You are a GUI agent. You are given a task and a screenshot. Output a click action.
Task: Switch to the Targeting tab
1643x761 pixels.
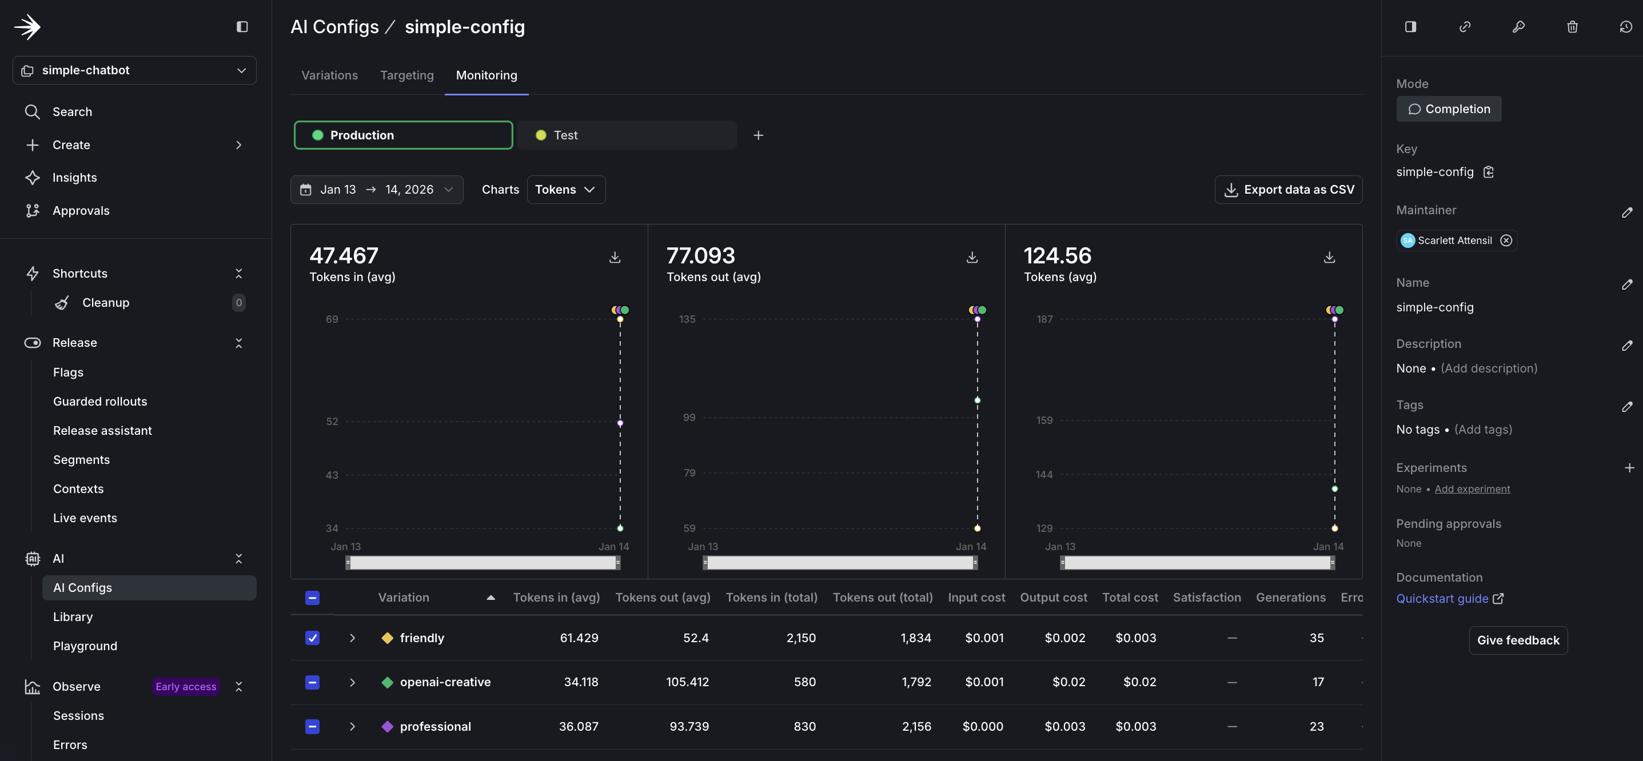coord(406,75)
